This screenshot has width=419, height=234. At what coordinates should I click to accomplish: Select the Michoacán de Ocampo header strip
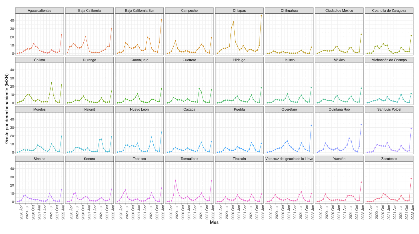click(389, 60)
